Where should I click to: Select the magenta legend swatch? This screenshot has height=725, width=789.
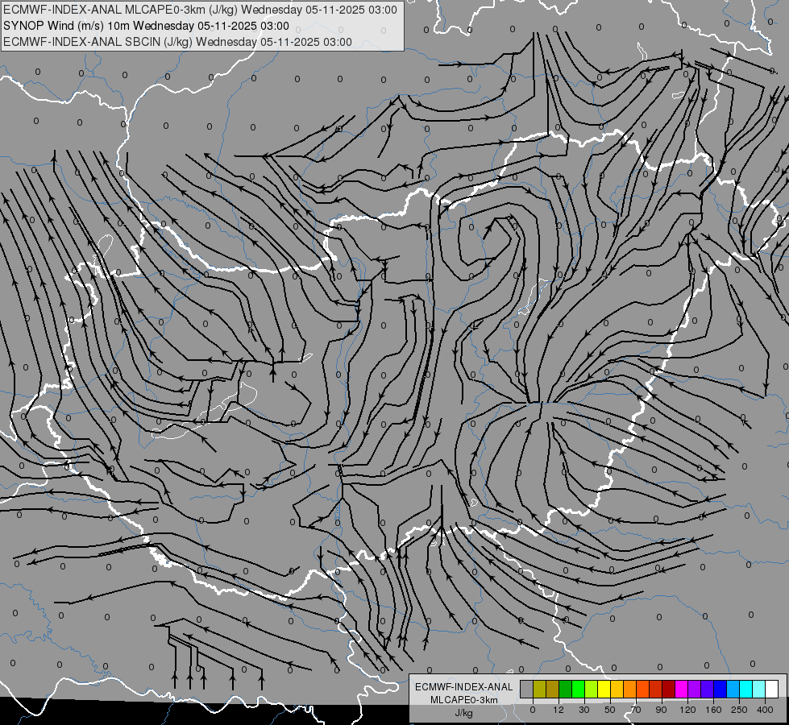[682, 689]
